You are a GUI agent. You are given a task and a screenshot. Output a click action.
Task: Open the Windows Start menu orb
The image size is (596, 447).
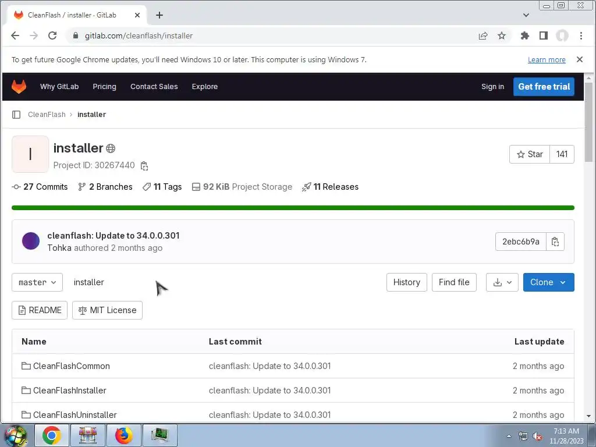coord(16,435)
